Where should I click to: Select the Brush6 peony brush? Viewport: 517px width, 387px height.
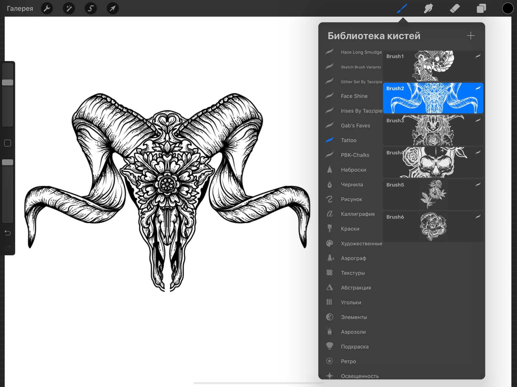tap(433, 227)
